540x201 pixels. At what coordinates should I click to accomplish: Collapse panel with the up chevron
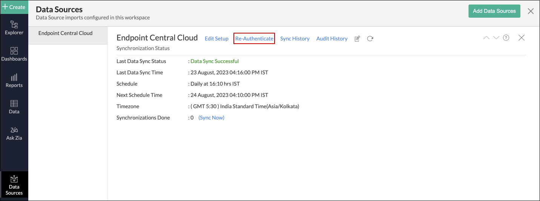(x=486, y=38)
